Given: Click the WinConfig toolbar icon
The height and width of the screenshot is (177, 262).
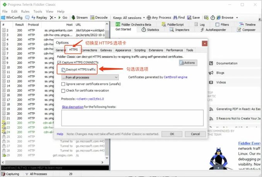Looking at the screenshot, I should [3, 17].
